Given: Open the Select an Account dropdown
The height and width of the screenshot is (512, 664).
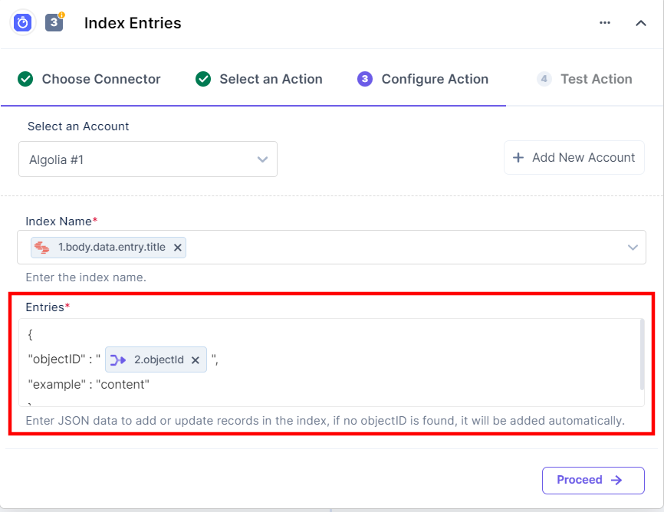Looking at the screenshot, I should click(147, 159).
